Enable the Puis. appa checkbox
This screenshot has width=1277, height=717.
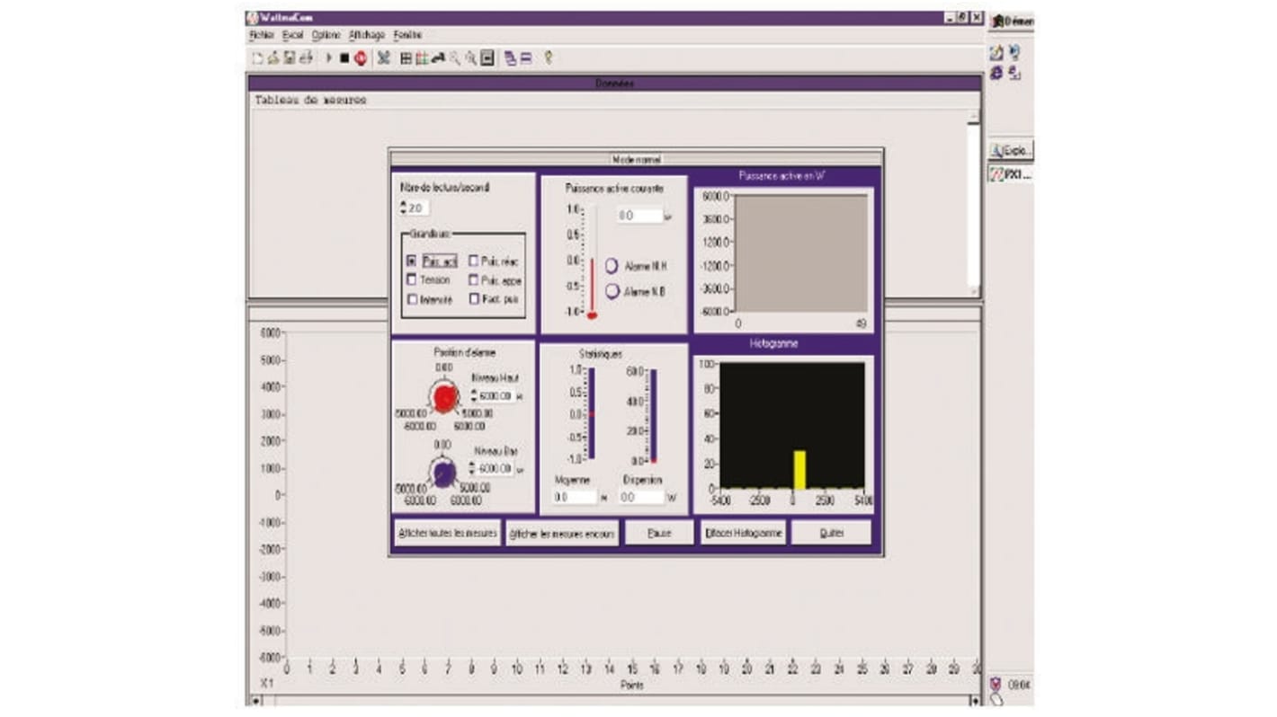tap(474, 279)
